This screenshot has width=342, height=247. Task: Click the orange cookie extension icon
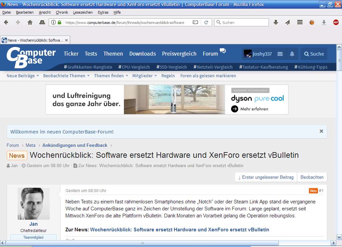tap(312, 22)
